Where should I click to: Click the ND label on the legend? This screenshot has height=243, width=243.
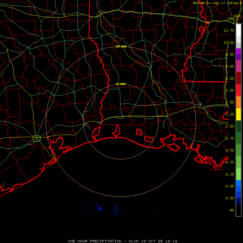(232, 210)
